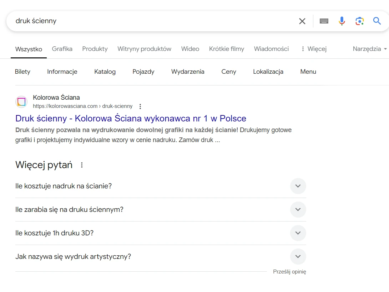
Task: Open the Narzędzia tools dropdown
Action: coord(370,49)
